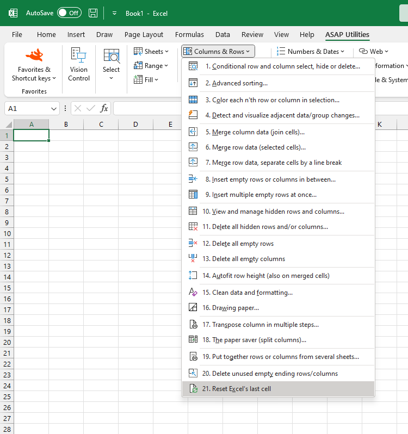Screen dimensions: 408x434
Task: Switch to the View tab
Action: (281, 35)
